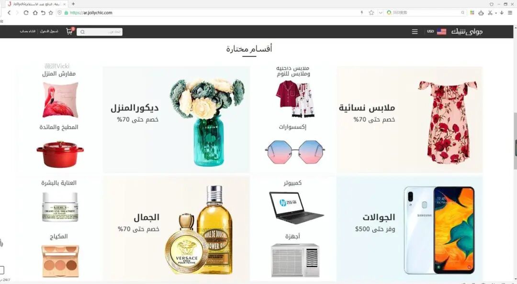Open the browser main menu icon
This screenshot has width=517, height=284.
(x=510, y=12)
